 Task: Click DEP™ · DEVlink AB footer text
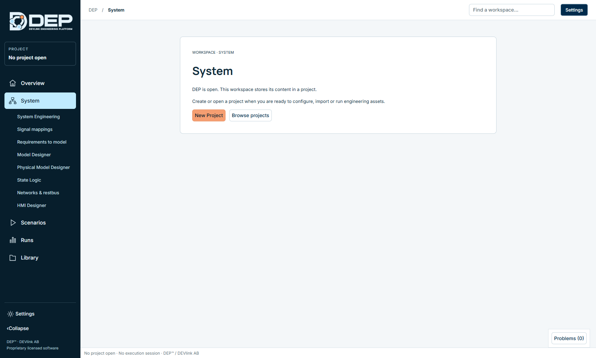click(x=23, y=342)
